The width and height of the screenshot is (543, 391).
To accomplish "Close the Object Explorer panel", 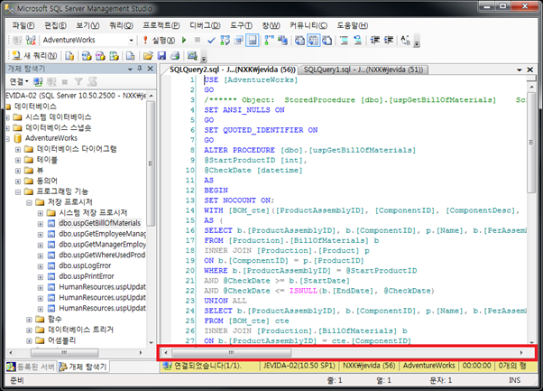I will pyautogui.click(x=151, y=69).
